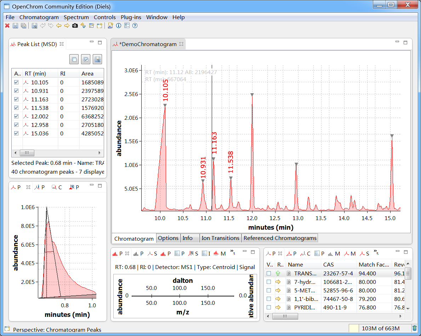This screenshot has height=336, width=421.
Task: Click the Save As toolbar icon
Action: [34, 26]
